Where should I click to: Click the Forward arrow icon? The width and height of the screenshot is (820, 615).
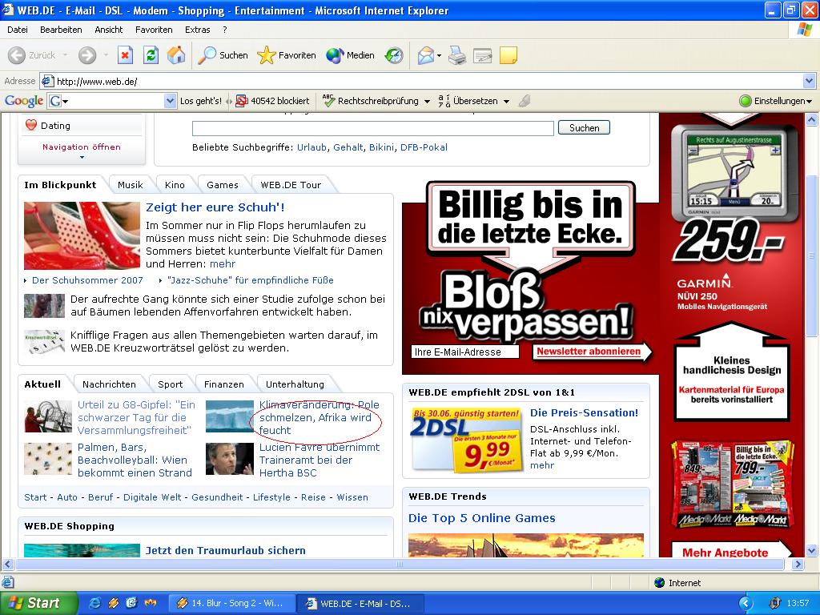pyautogui.click(x=87, y=55)
